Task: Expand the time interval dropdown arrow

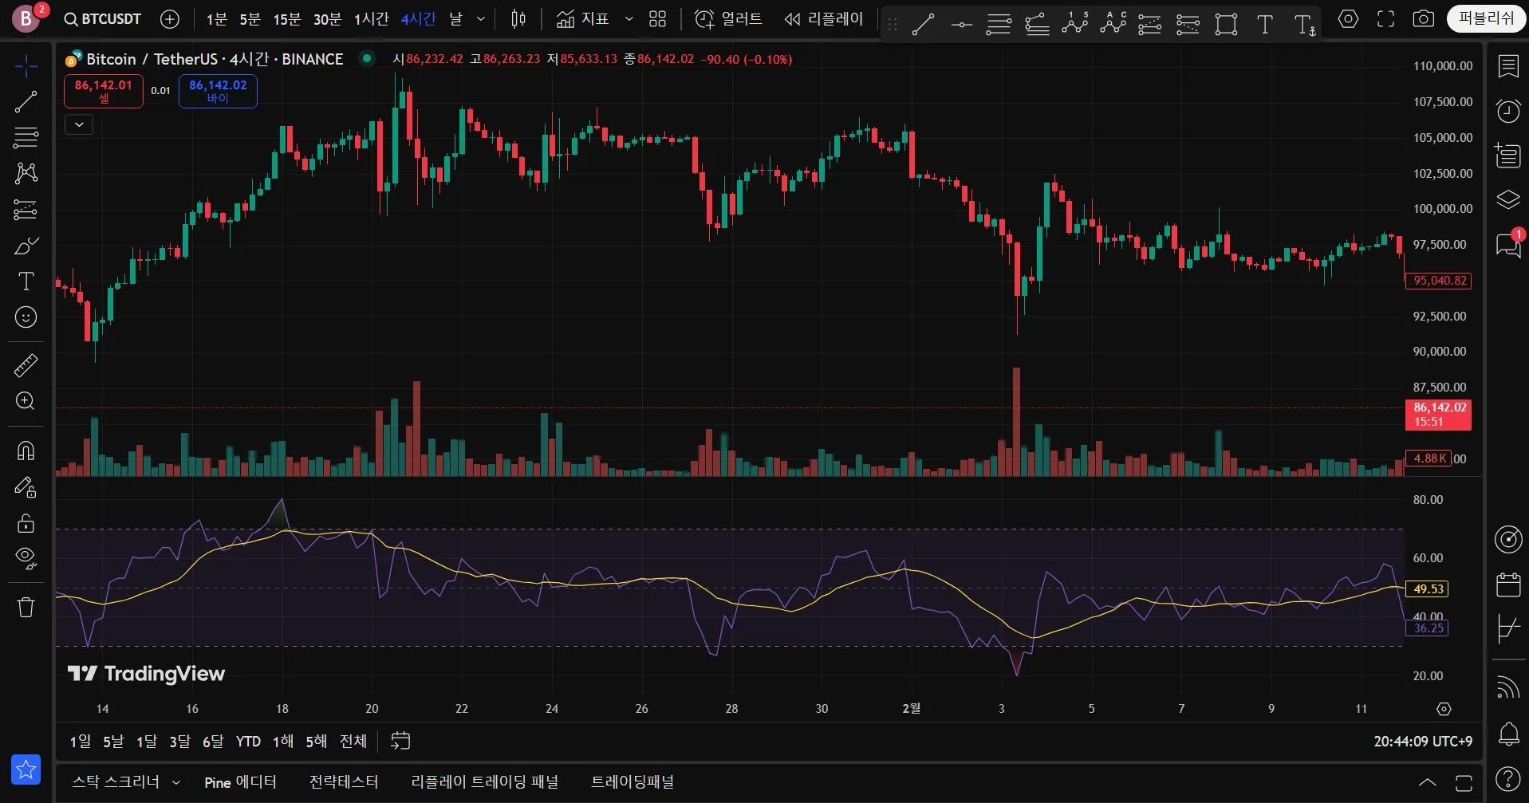Action: [480, 19]
